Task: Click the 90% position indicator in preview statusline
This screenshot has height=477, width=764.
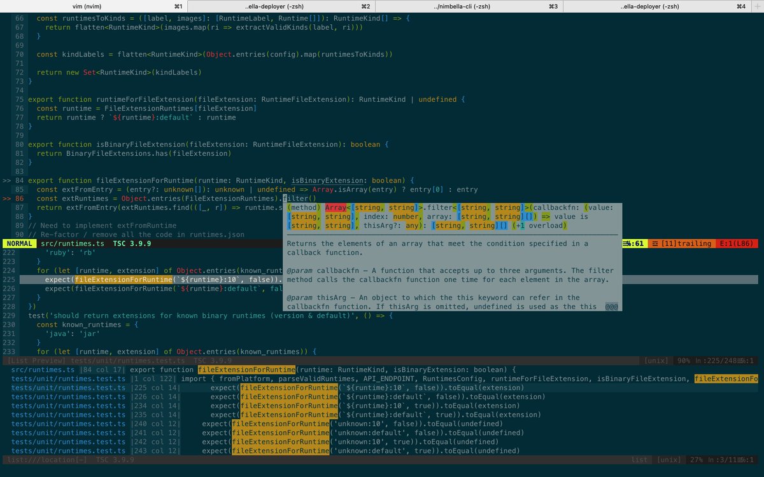Action: 684,361
